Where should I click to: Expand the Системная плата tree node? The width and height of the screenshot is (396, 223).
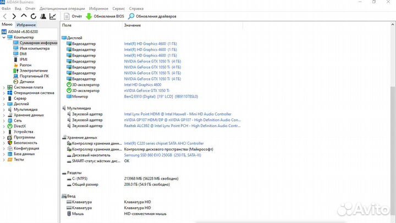[x=4, y=87]
